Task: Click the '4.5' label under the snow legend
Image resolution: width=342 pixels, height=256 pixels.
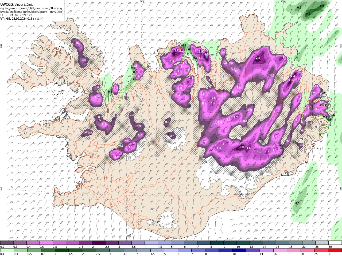Action: (x=160, y=247)
